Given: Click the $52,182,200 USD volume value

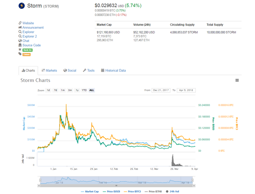Looking at the screenshot, I should tap(144, 32).
